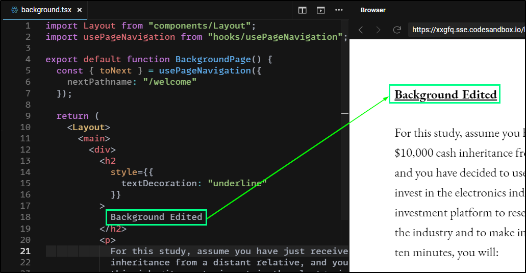Click the toNext variable in code
The image size is (526, 273).
tap(115, 71)
